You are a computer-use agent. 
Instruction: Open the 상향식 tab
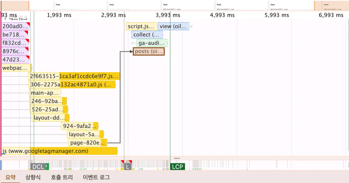(33, 177)
